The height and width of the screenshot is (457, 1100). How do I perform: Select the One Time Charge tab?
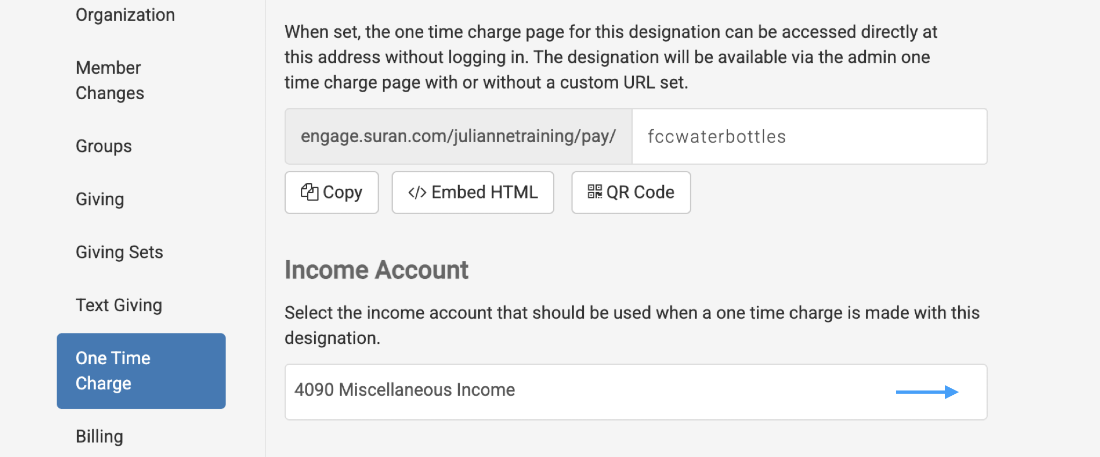click(141, 371)
